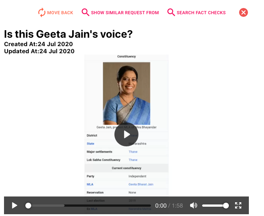The image size is (264, 216).
Task: Click the Geeta Bharat Jain MLA link in video
Action: (x=141, y=185)
